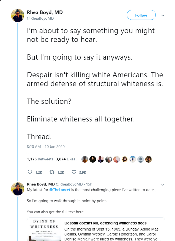The width and height of the screenshot is (175, 241).
Task: Open the reply tweet's profile avatar
Action: tap(17, 189)
